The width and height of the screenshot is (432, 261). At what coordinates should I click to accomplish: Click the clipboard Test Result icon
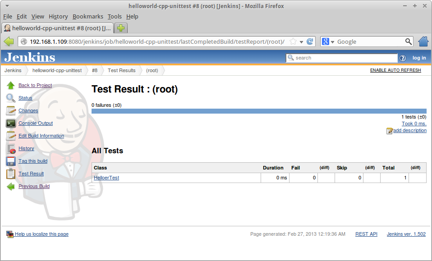click(x=11, y=174)
